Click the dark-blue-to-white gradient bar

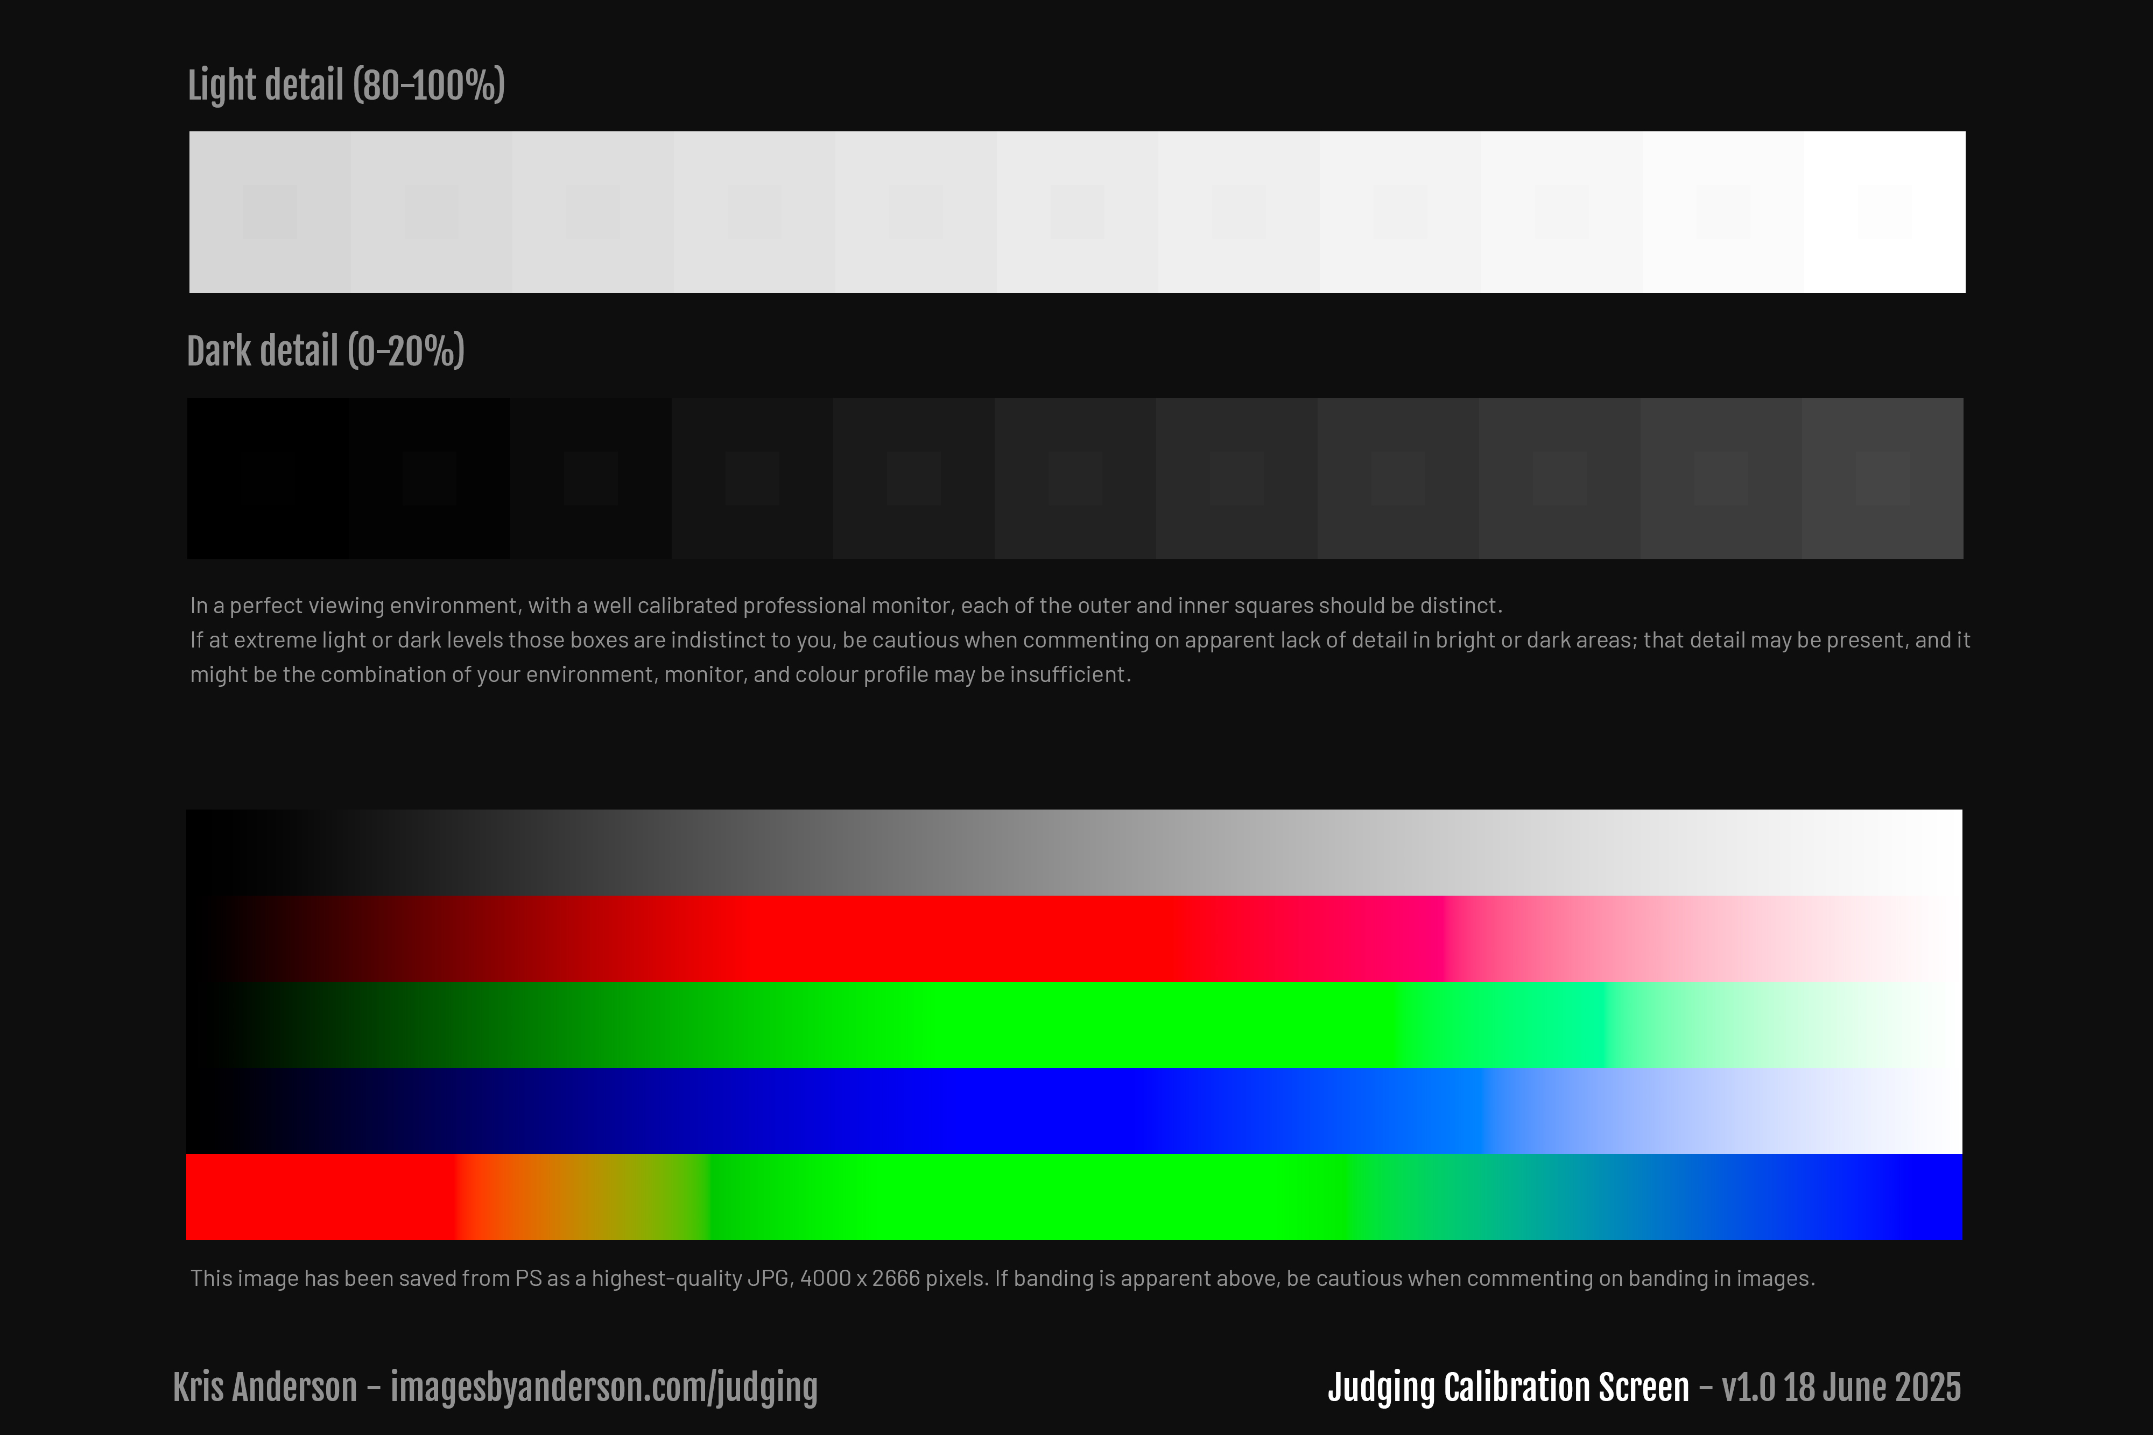[x=1074, y=1110]
